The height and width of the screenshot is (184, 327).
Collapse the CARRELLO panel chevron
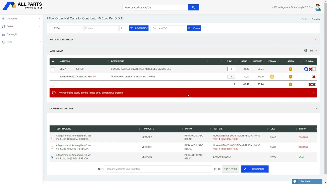tap(316, 51)
